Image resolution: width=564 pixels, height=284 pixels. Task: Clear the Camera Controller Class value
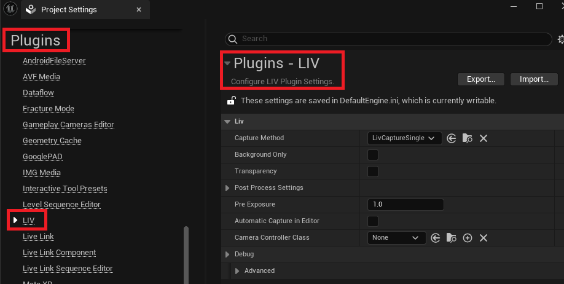point(484,238)
